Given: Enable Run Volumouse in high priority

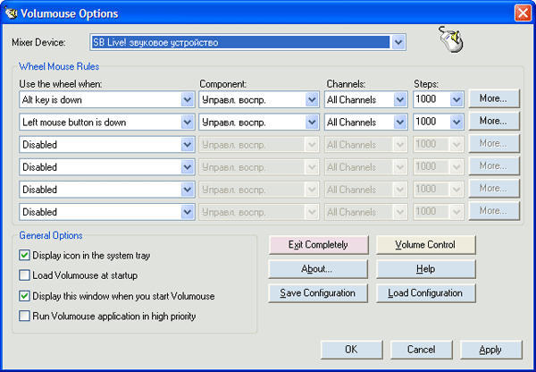Looking at the screenshot, I should 25,316.
